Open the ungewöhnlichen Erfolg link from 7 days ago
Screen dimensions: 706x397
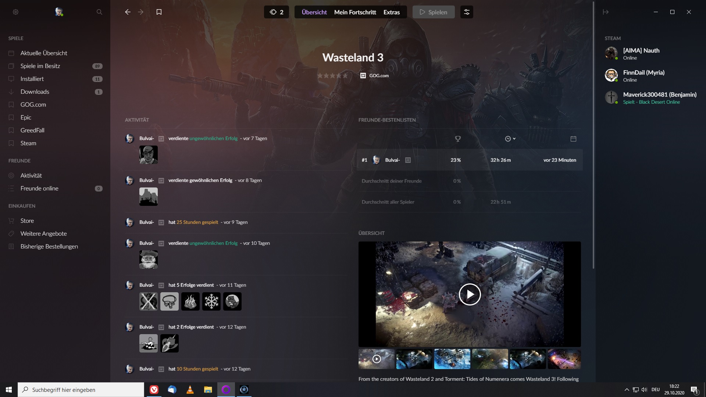(x=213, y=139)
